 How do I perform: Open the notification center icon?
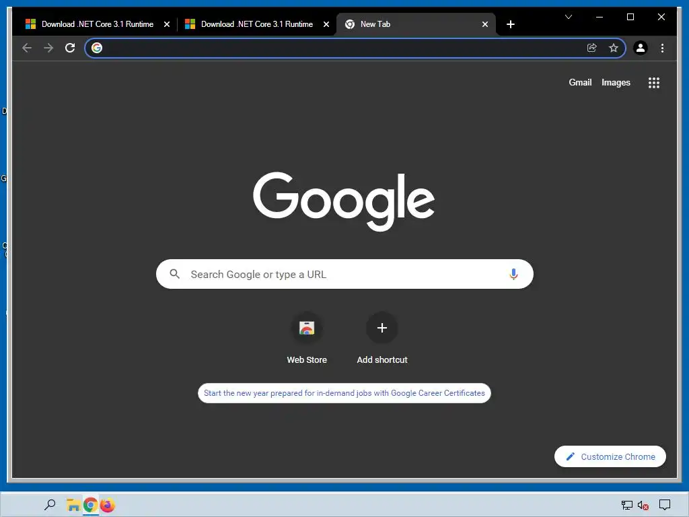point(664,505)
